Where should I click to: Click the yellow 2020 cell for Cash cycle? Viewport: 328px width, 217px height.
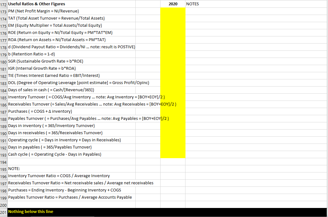tap(173, 154)
